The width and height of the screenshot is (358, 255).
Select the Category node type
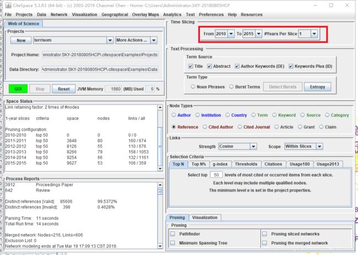[327, 115]
